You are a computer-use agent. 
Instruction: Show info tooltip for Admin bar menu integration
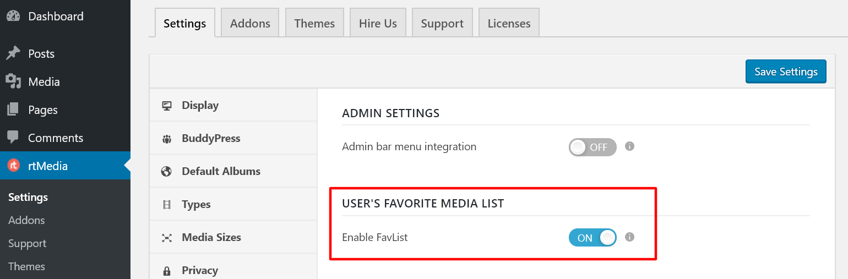coord(630,146)
